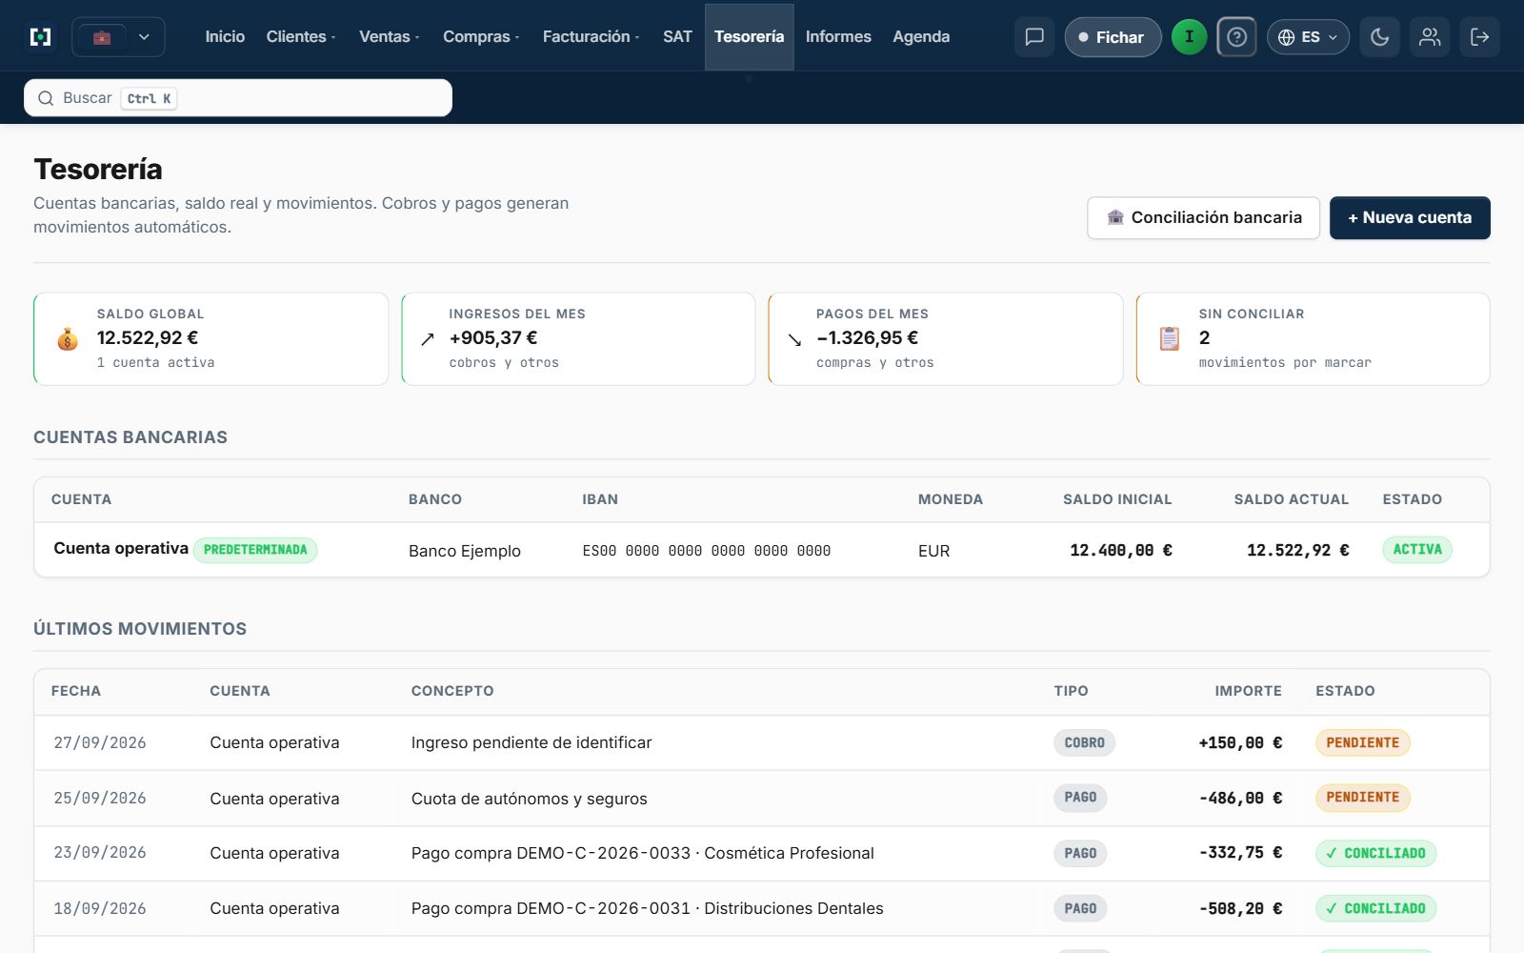Viewport: 1524px width, 953px height.
Task: Open the users icon
Action: [1430, 37]
